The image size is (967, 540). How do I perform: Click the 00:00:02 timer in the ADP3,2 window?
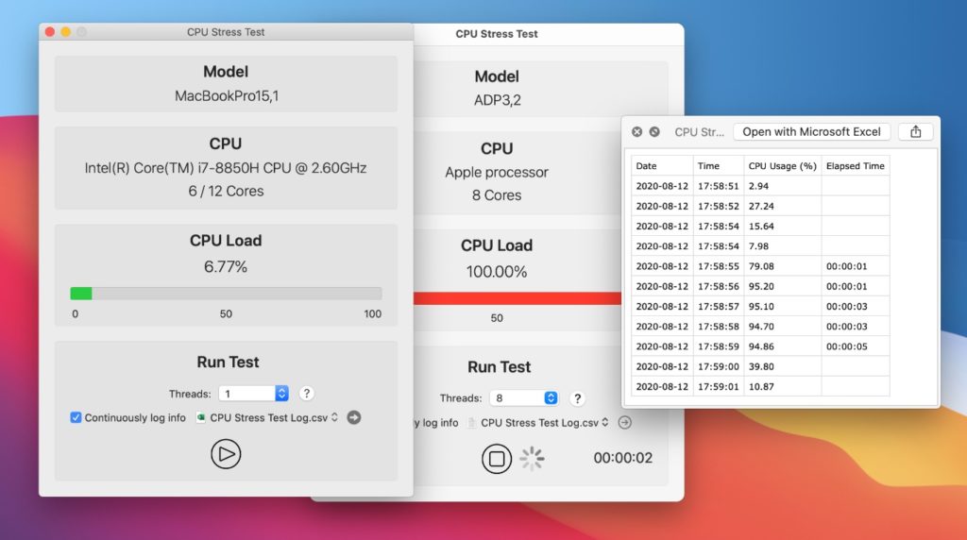(623, 458)
